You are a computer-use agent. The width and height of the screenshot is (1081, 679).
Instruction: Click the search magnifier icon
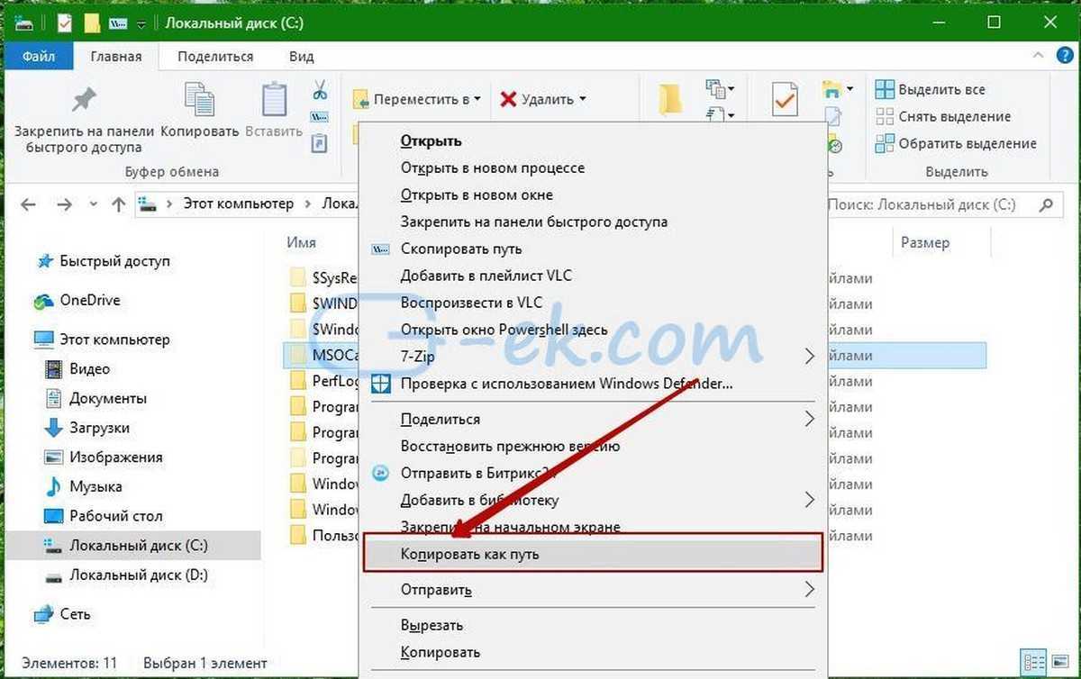(1045, 204)
